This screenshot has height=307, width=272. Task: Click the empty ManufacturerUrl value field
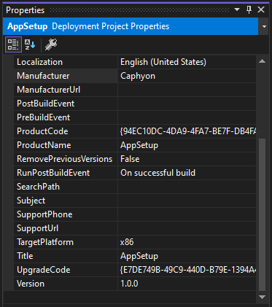187,90
